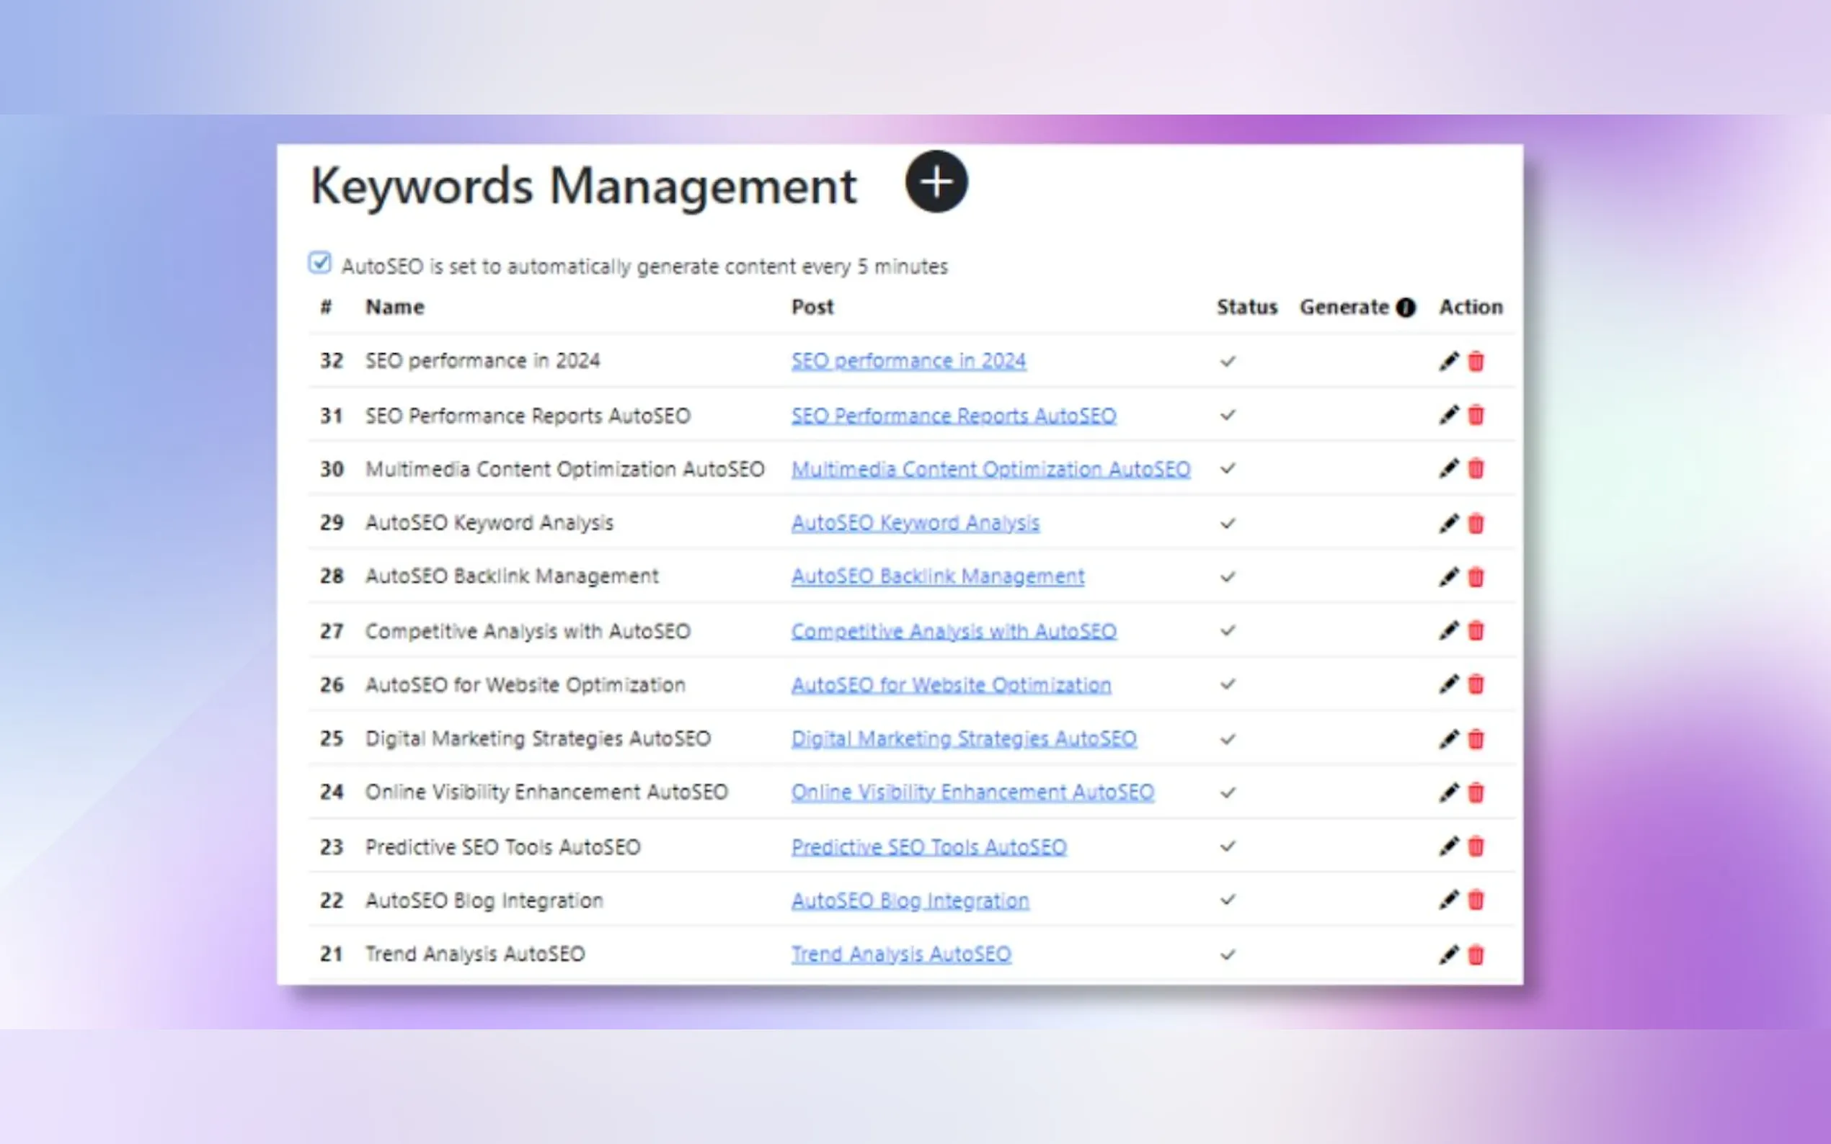Sort by the Status column header
This screenshot has height=1144, width=1831.
1246,307
